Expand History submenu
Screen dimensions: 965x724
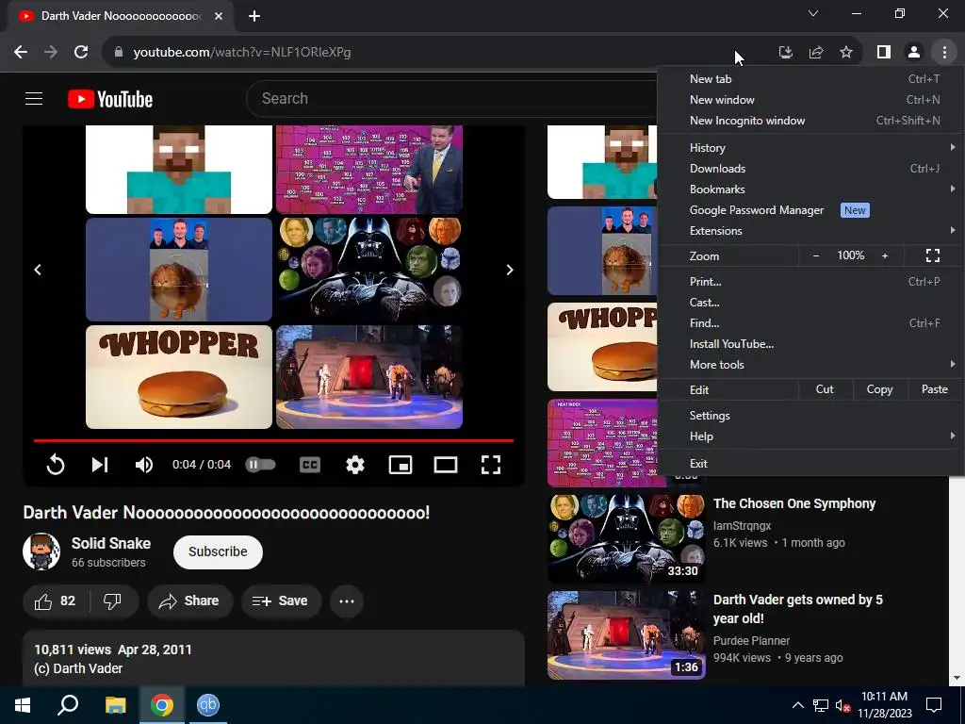pyautogui.click(x=810, y=148)
